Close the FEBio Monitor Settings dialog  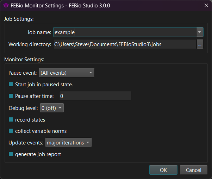click(x=206, y=5)
